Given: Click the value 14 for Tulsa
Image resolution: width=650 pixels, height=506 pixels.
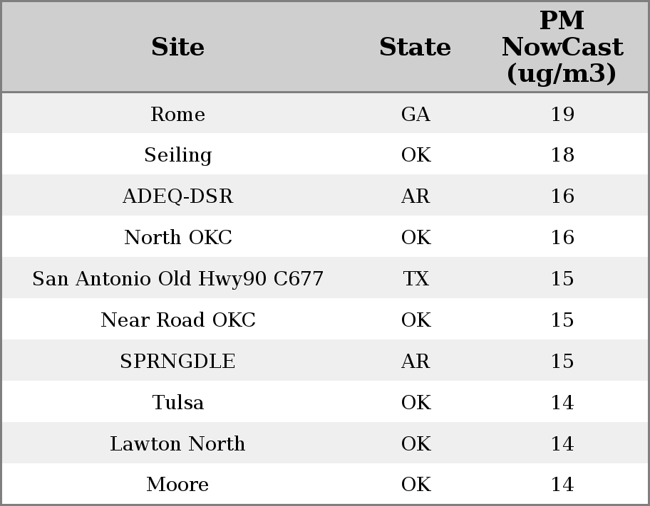Looking at the screenshot, I should [x=562, y=403].
